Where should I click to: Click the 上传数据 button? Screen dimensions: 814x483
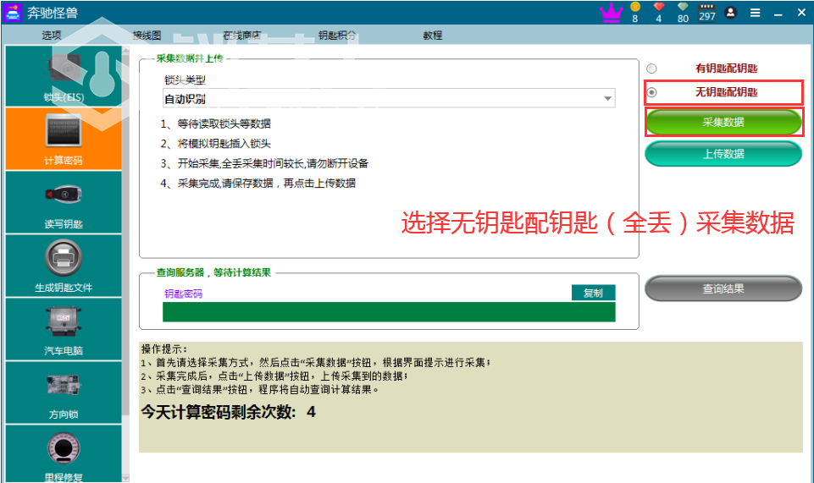(x=723, y=154)
